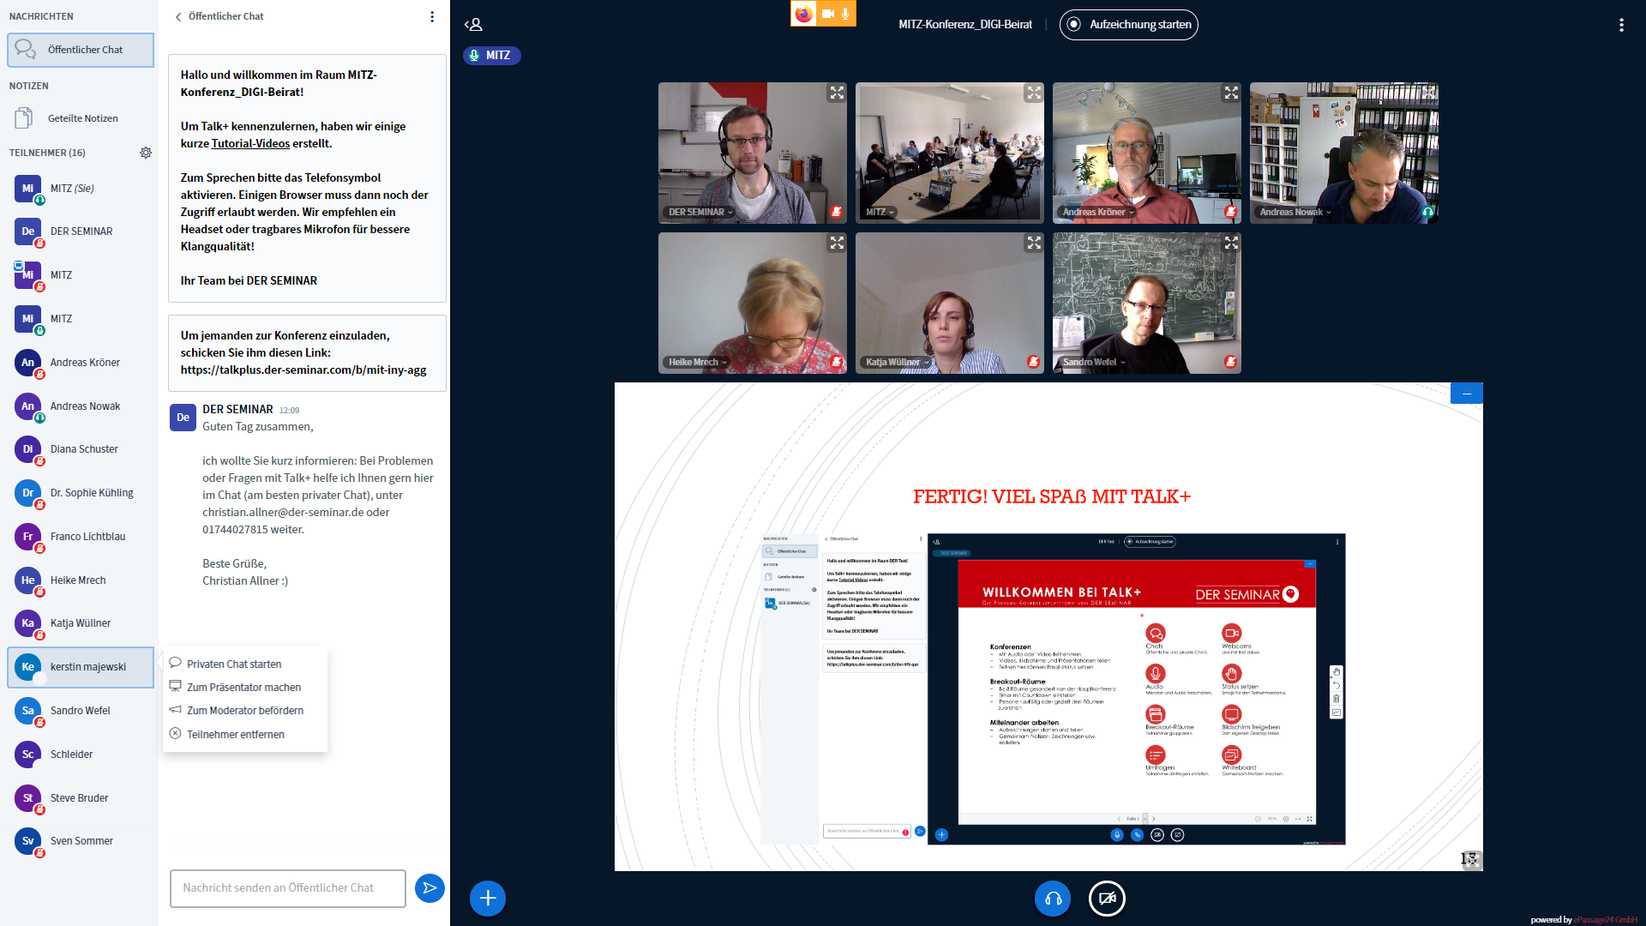Open conference options three-dot menu
Screen dimensions: 1646x926
tap(1621, 25)
